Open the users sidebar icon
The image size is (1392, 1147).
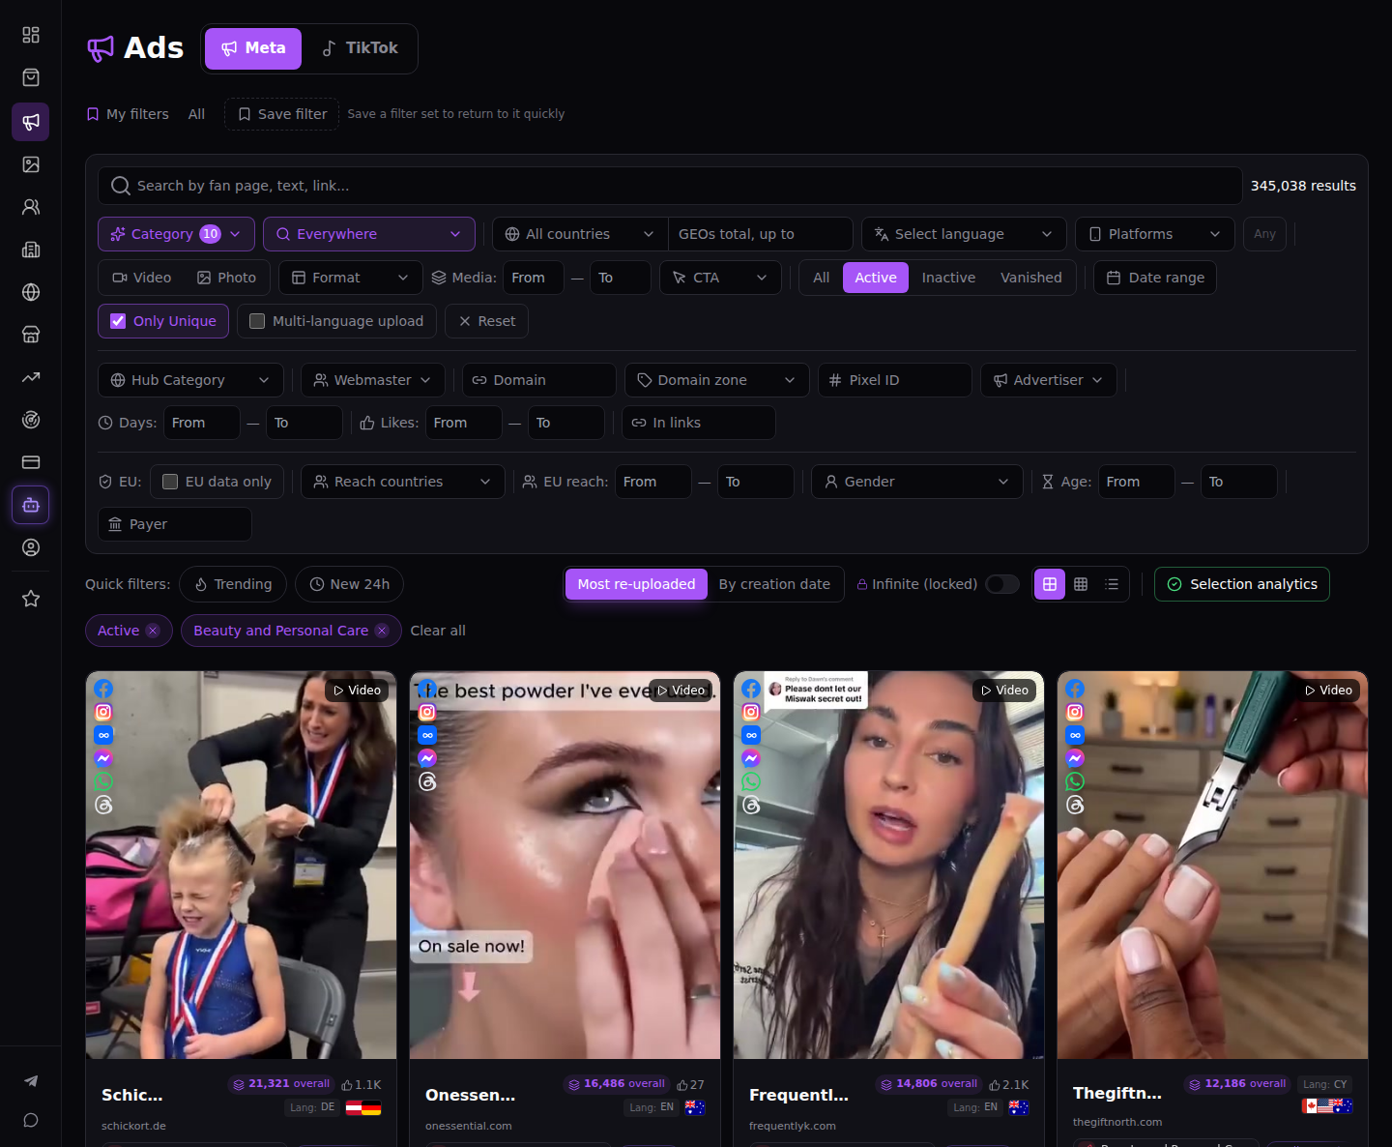point(31,207)
